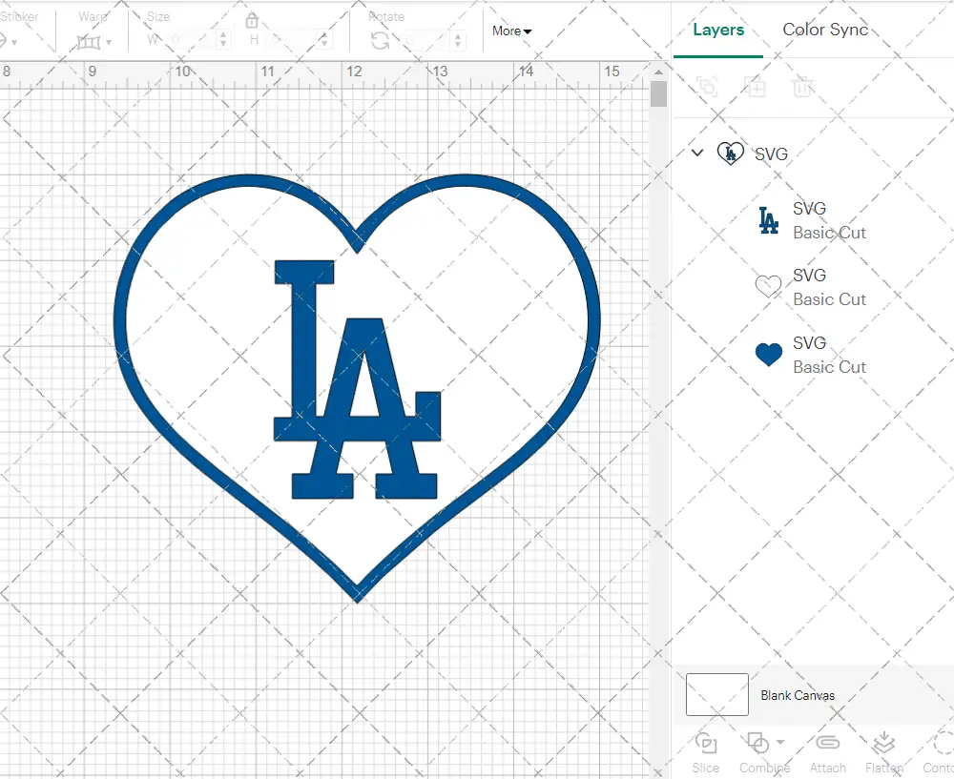Expand the Combine dropdown arrow
The image size is (954, 779).
780,743
